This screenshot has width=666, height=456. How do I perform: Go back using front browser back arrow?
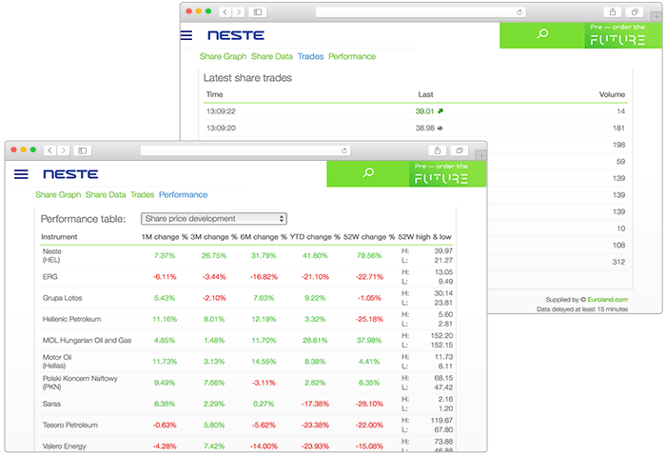[49, 150]
